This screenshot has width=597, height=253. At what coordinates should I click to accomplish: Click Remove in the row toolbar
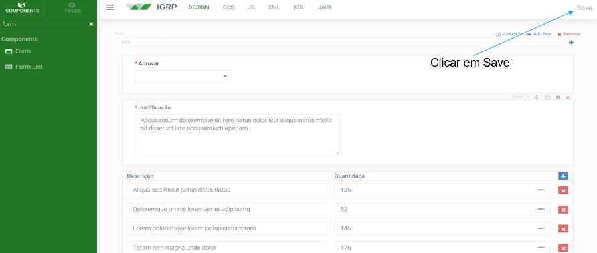tap(569, 34)
